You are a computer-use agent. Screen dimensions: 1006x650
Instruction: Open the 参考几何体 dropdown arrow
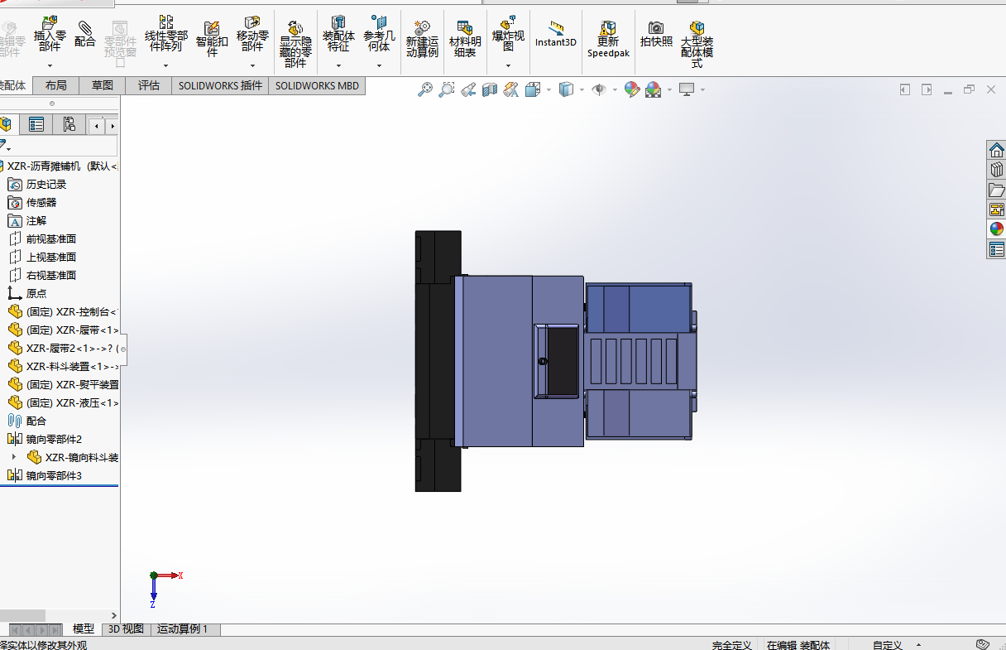[x=379, y=65]
